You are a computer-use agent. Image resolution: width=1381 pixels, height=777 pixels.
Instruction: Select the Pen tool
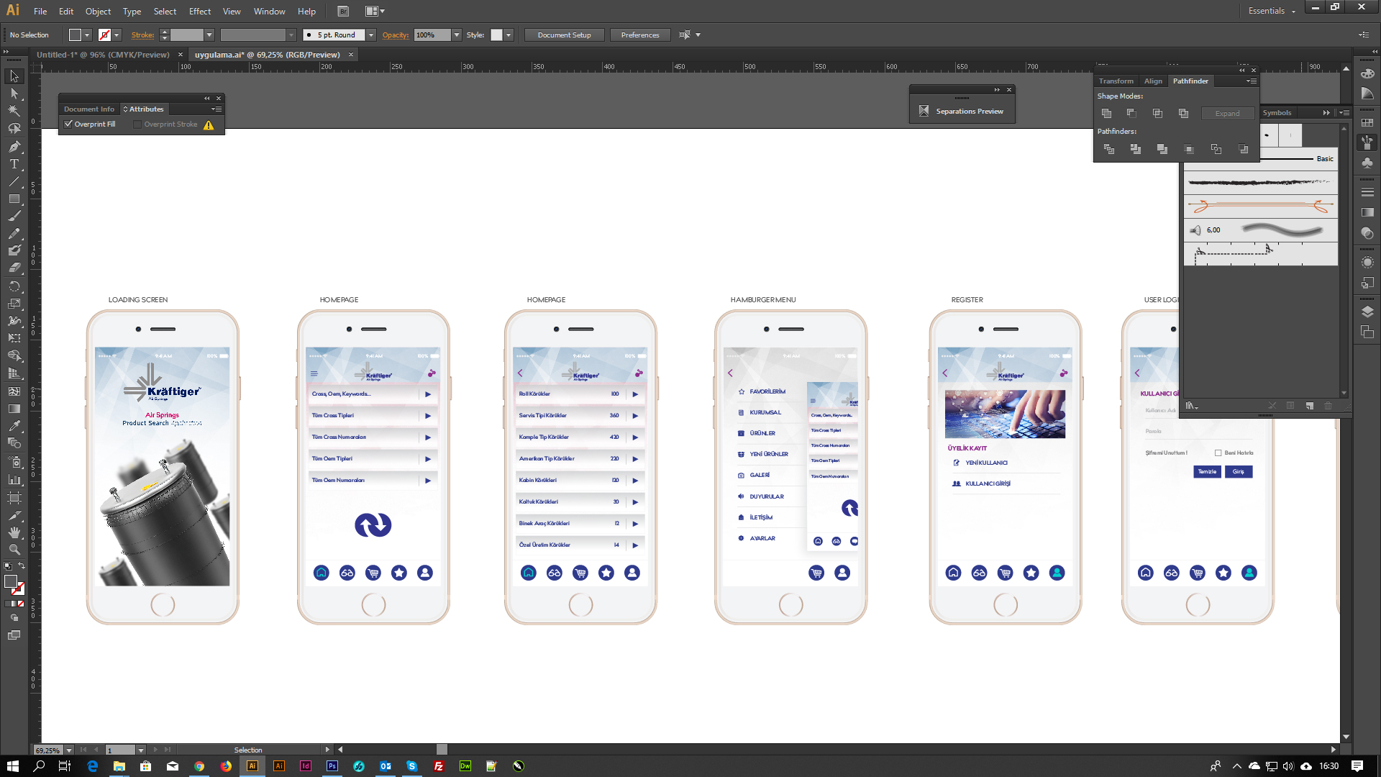pyautogui.click(x=14, y=147)
